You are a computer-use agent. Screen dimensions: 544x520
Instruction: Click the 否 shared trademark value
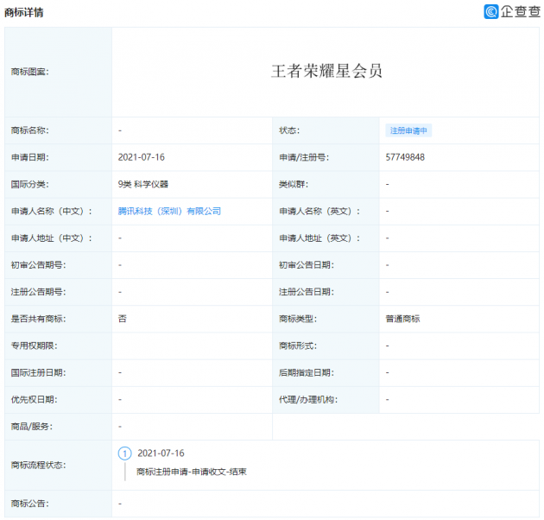click(x=122, y=319)
